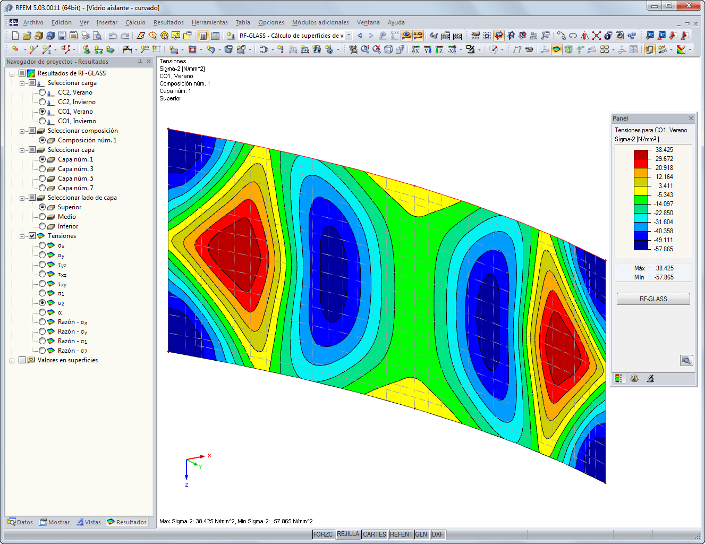Collapse the Seleccionar carga tree branch
The image size is (705, 544).
22,82
